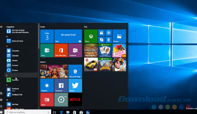Launch the Royal Revolt knight tile

[x=119, y=64]
